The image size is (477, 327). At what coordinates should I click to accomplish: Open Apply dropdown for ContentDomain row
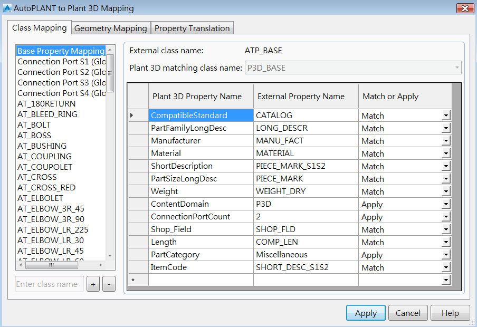(446, 204)
